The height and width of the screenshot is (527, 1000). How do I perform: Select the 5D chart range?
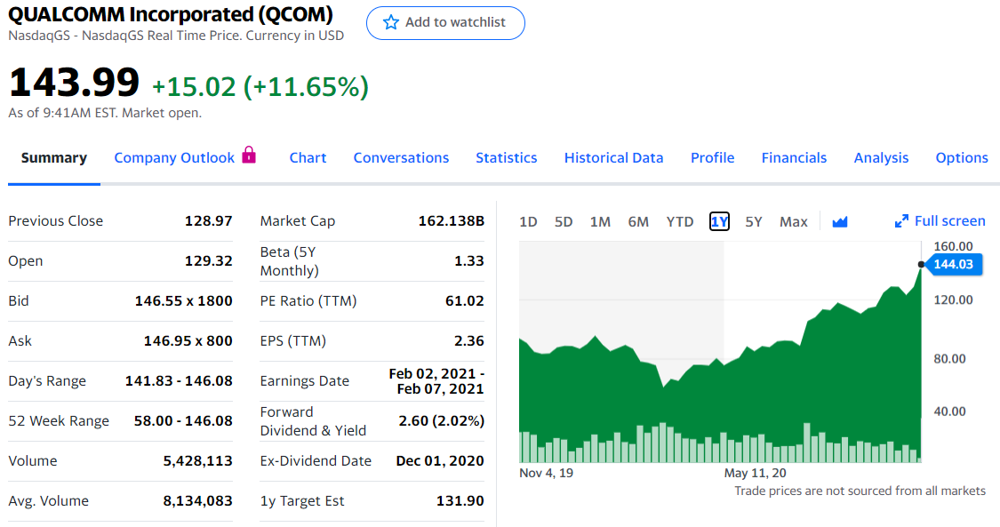tap(564, 222)
